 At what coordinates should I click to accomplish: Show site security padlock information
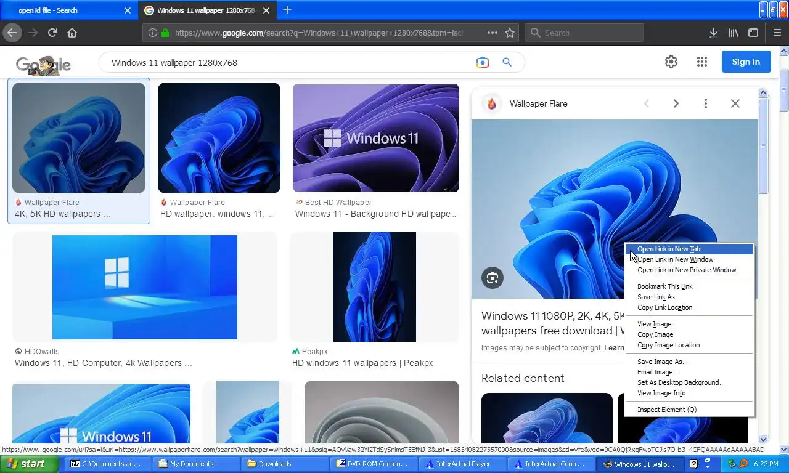pos(165,33)
